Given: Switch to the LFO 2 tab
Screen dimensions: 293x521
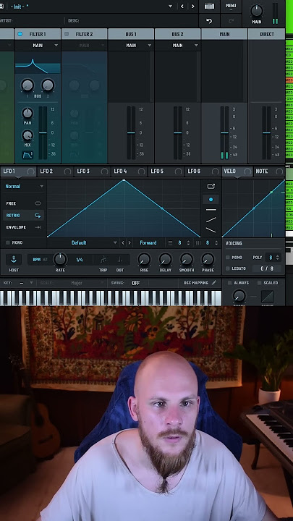Looking at the screenshot, I should [x=55, y=171].
